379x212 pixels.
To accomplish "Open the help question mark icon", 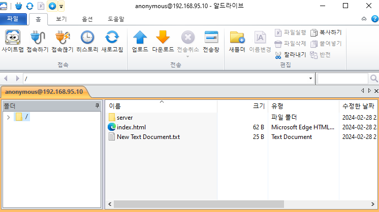I will coord(374,19).
